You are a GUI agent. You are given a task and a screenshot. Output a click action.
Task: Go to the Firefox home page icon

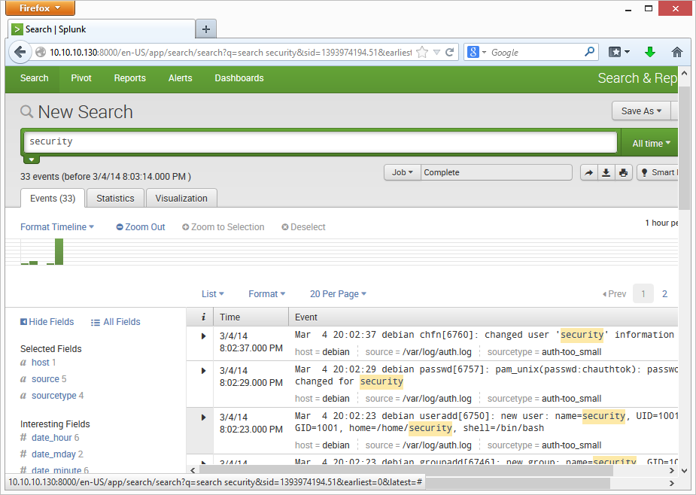[676, 52]
